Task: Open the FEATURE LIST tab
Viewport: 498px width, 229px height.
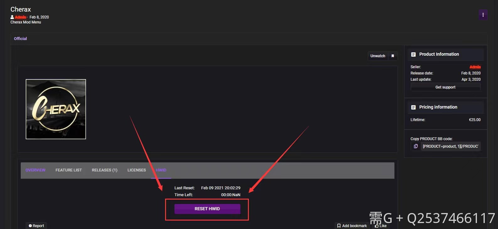Action: click(68, 170)
